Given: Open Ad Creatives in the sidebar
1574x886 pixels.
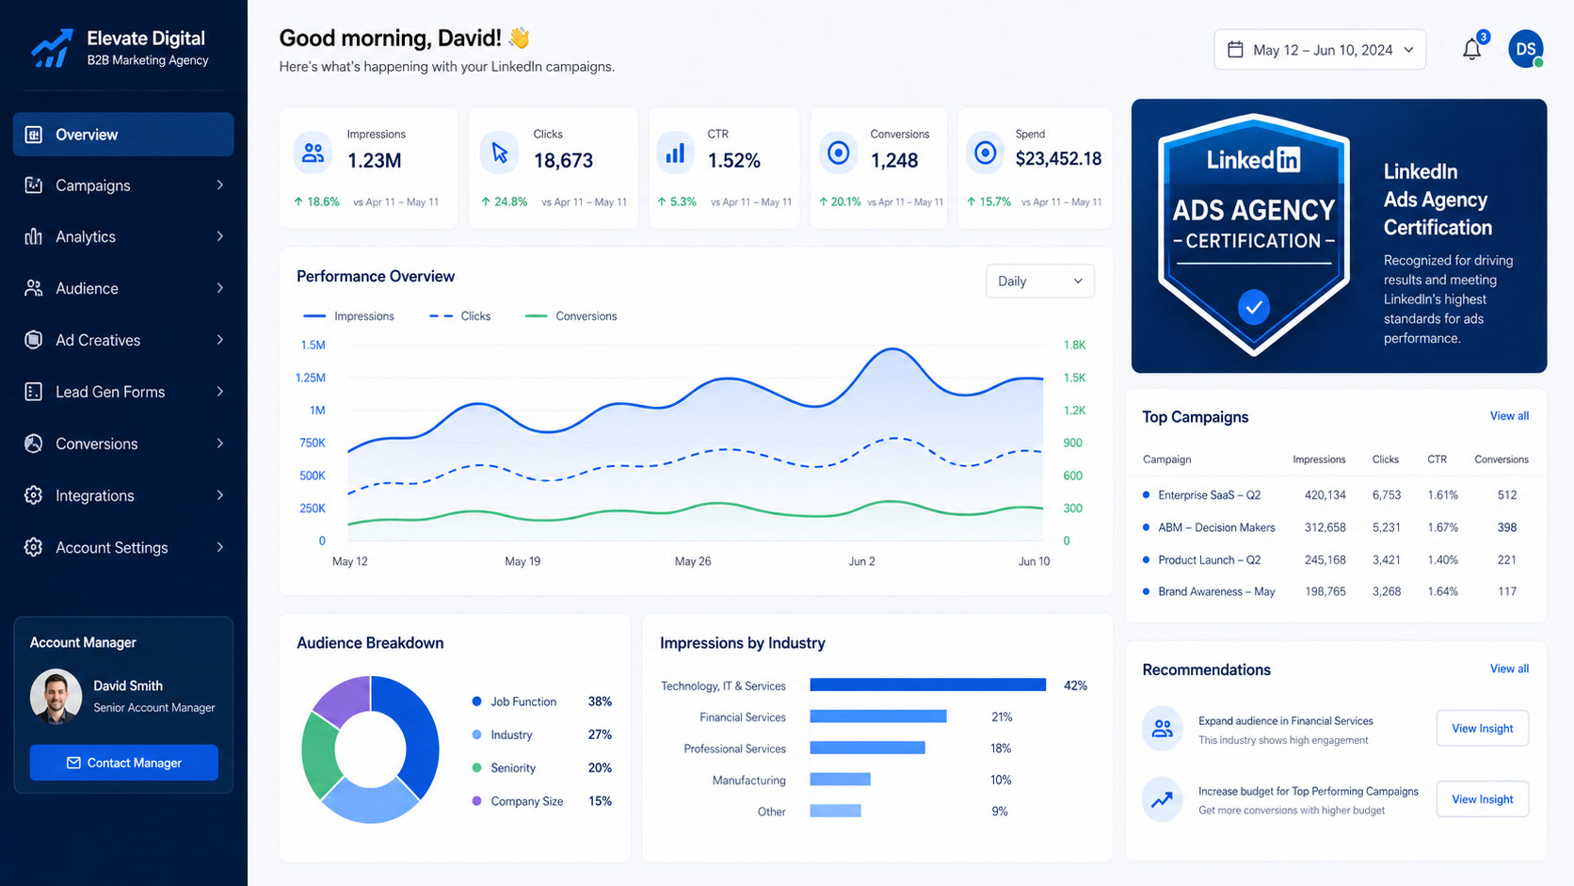Looking at the screenshot, I should coord(123,340).
